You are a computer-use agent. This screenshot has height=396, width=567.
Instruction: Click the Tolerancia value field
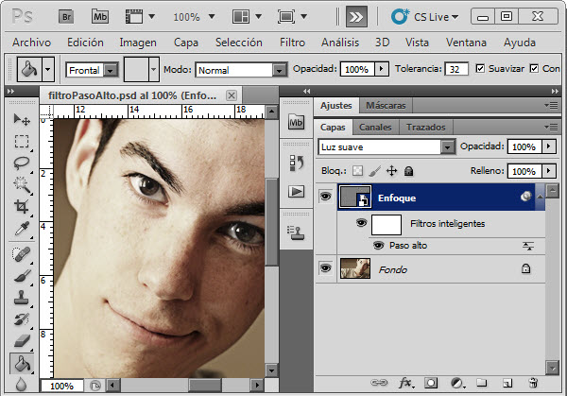tap(456, 69)
